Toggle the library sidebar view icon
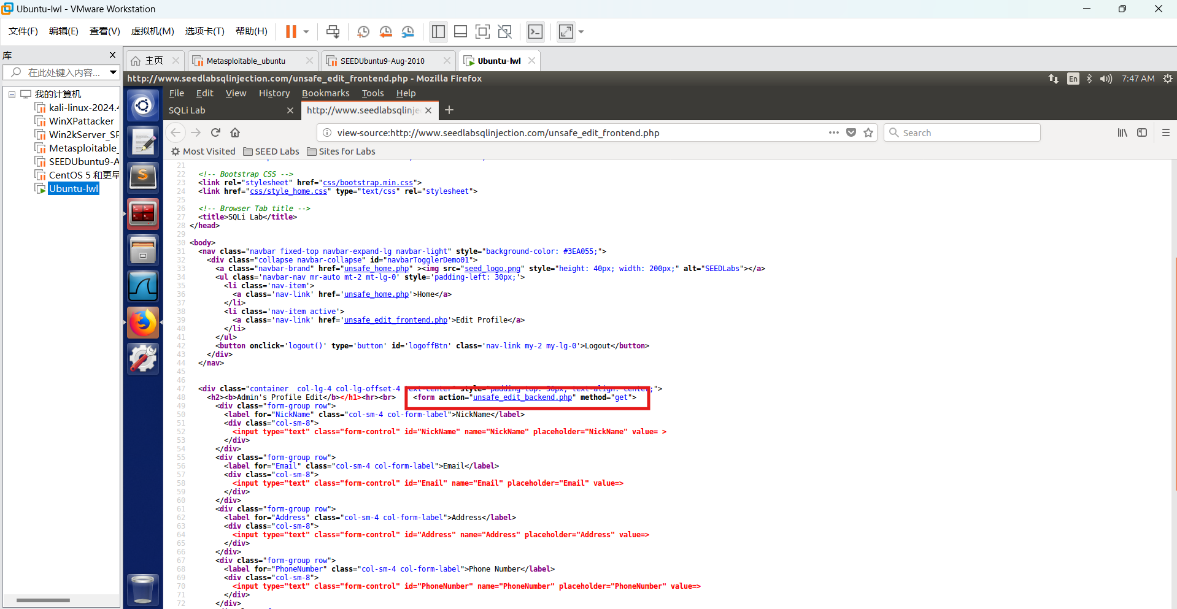Viewport: 1177px width, 609px height. (x=438, y=31)
